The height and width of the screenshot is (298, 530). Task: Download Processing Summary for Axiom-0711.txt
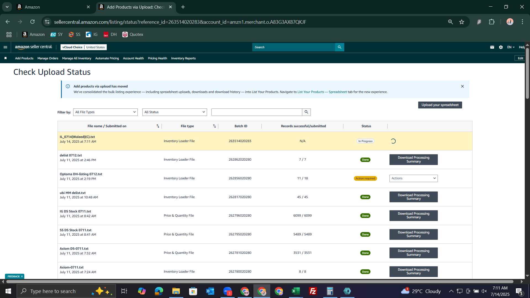(x=414, y=272)
